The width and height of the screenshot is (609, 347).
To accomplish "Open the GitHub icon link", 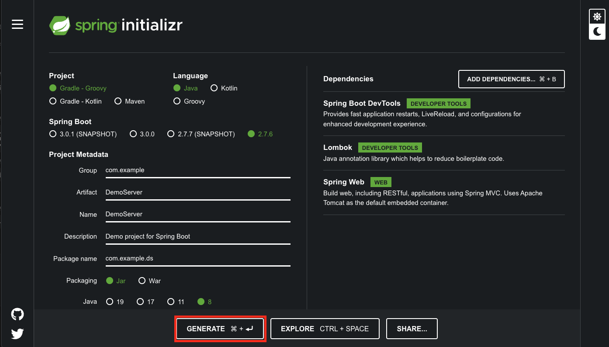I will 17,314.
